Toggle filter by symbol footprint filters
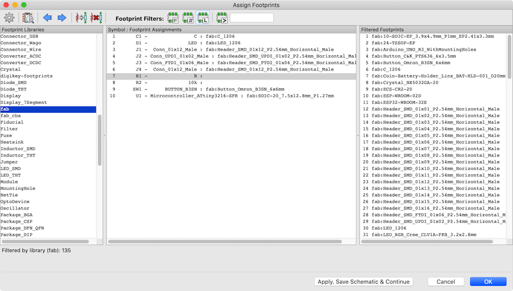This screenshot has height=291, width=513. (x=173, y=18)
